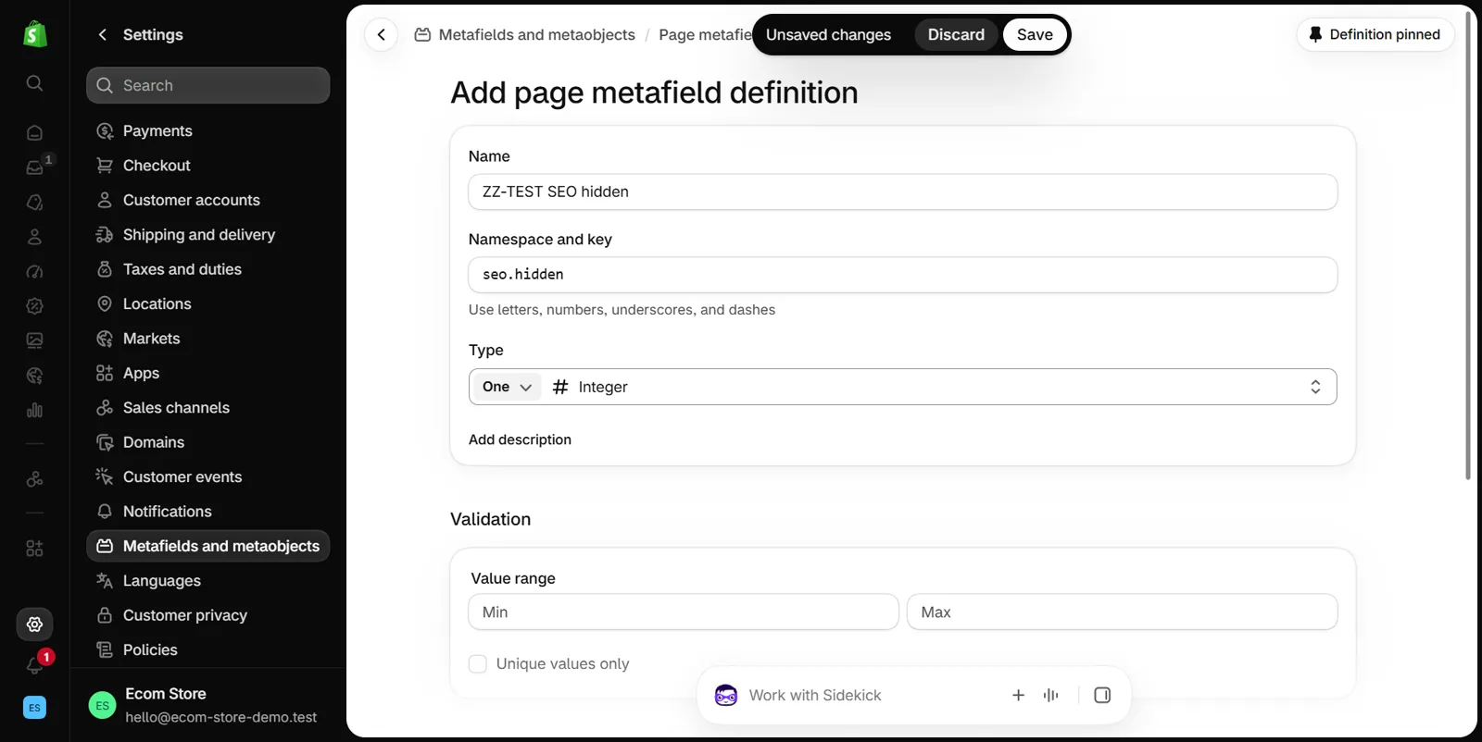Click the Sidekick avatar icon
The width and height of the screenshot is (1482, 742).
click(726, 695)
